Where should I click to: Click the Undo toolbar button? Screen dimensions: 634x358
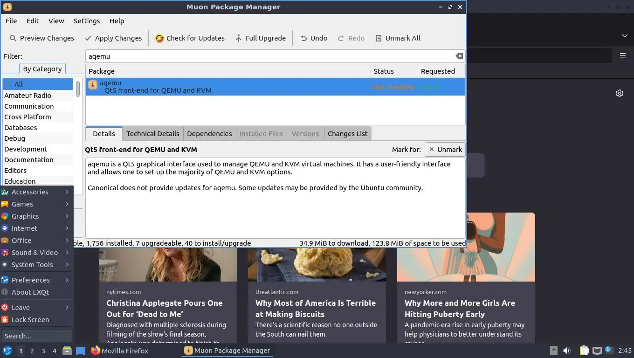click(x=313, y=38)
